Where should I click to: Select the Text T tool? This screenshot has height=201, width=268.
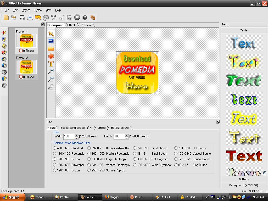(51, 64)
